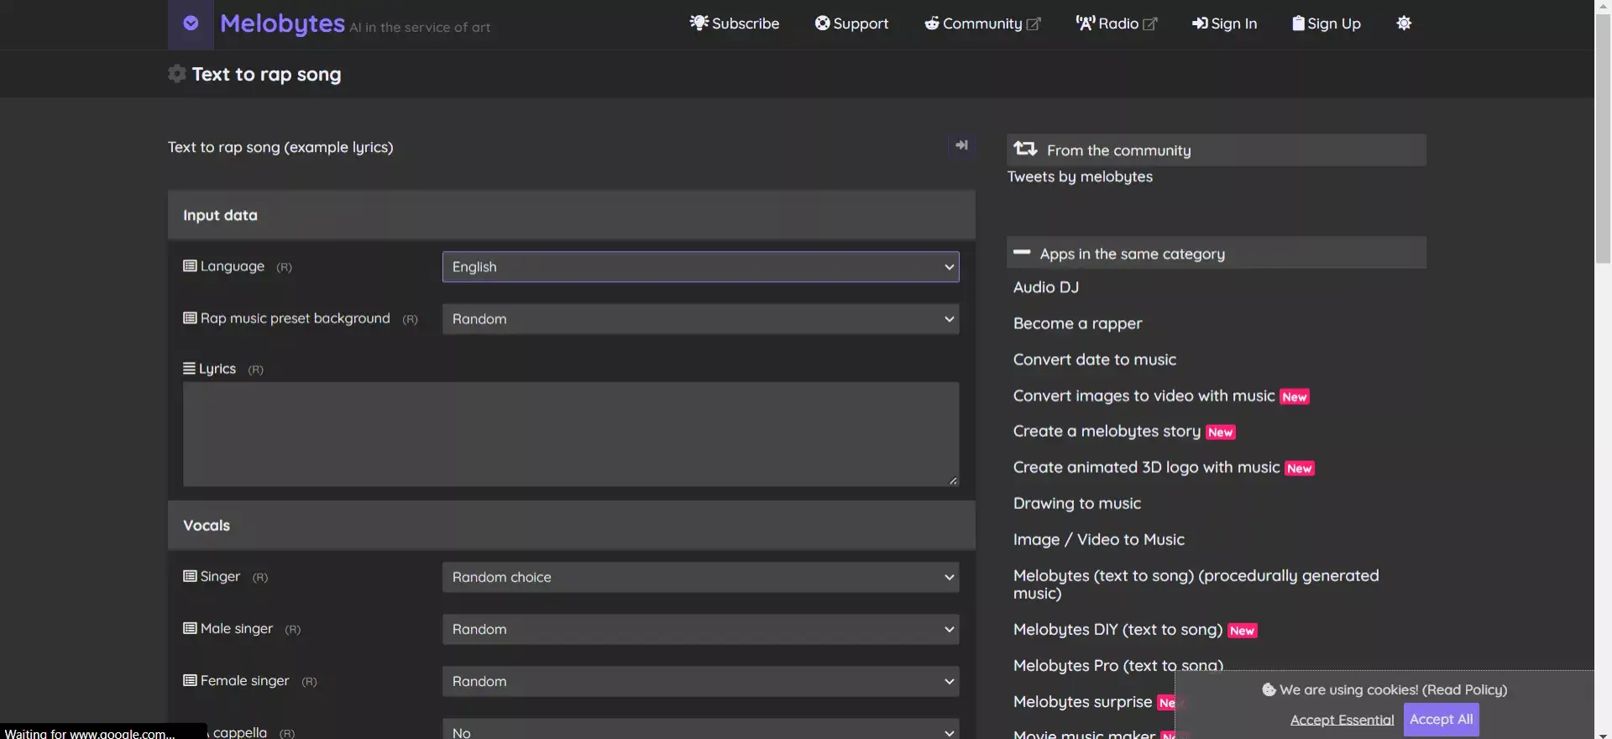The width and height of the screenshot is (1612, 739).
Task: Open Convert date to music
Action: pos(1095,359)
